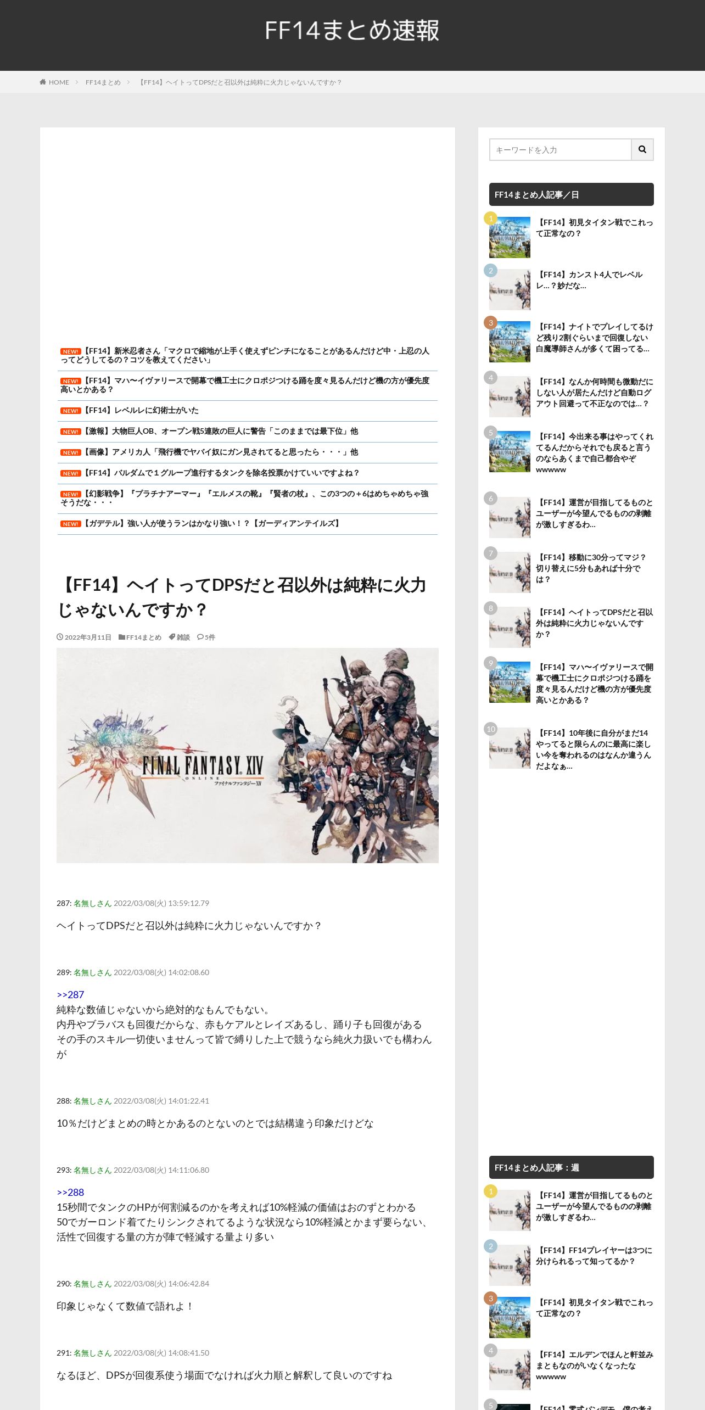This screenshot has height=1410, width=705.
Task: Open daily ranking カンスト4人でレベルレ article
Action: pos(590,280)
